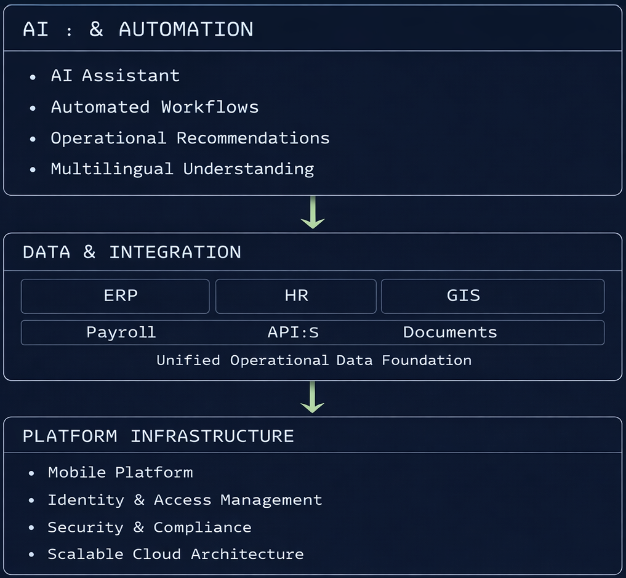
Task: Click the AI Assistant bullet item
Action: tap(115, 76)
